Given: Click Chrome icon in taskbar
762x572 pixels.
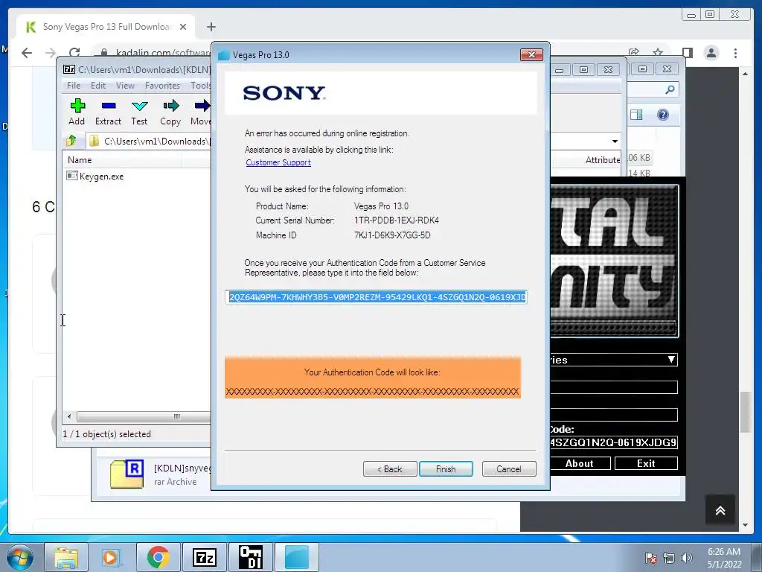Looking at the screenshot, I should (x=158, y=557).
